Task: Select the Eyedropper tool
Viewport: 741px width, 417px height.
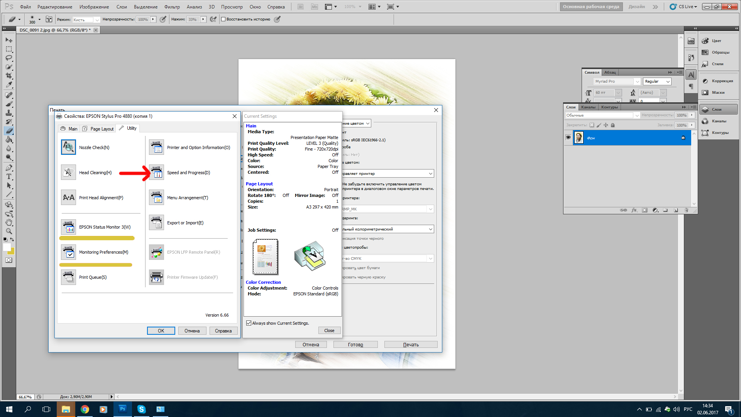Action: [9, 85]
